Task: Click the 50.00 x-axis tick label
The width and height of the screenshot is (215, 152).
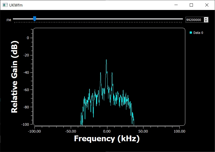Action: tap(143, 131)
